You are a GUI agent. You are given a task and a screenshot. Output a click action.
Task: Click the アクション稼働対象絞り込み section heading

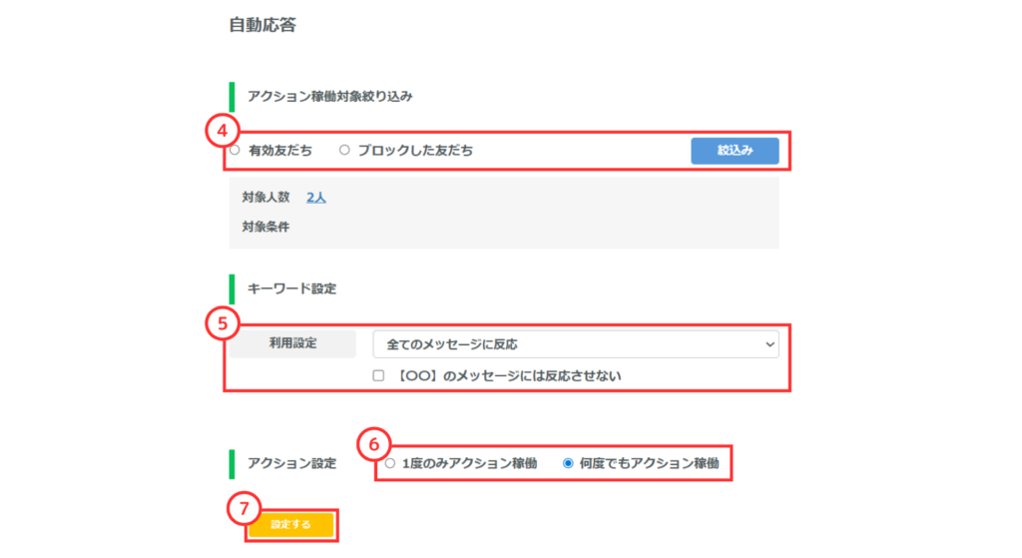coord(329,97)
